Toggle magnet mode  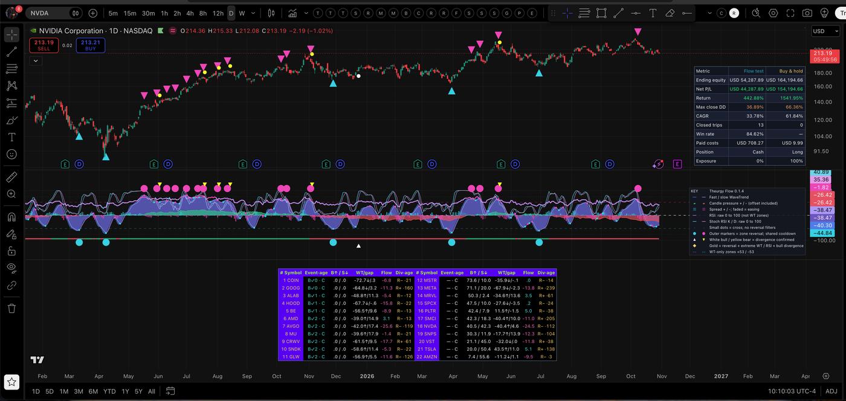(11, 216)
